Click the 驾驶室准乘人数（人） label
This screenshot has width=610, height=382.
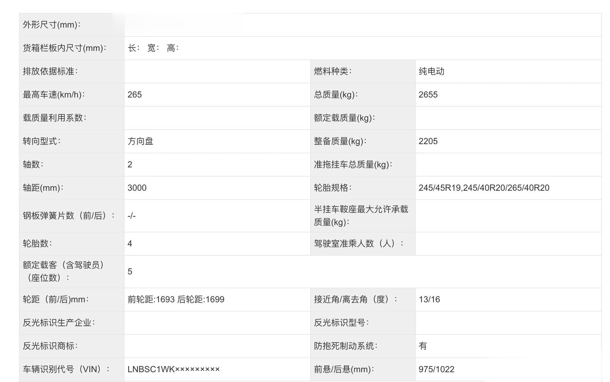[x=359, y=244]
